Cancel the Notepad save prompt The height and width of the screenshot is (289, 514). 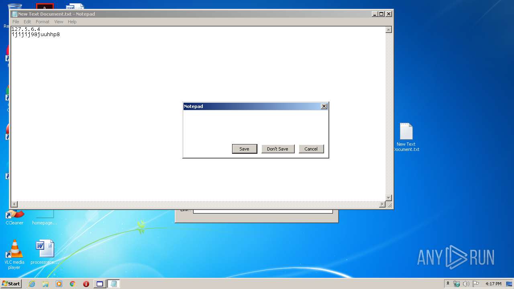pos(311,149)
